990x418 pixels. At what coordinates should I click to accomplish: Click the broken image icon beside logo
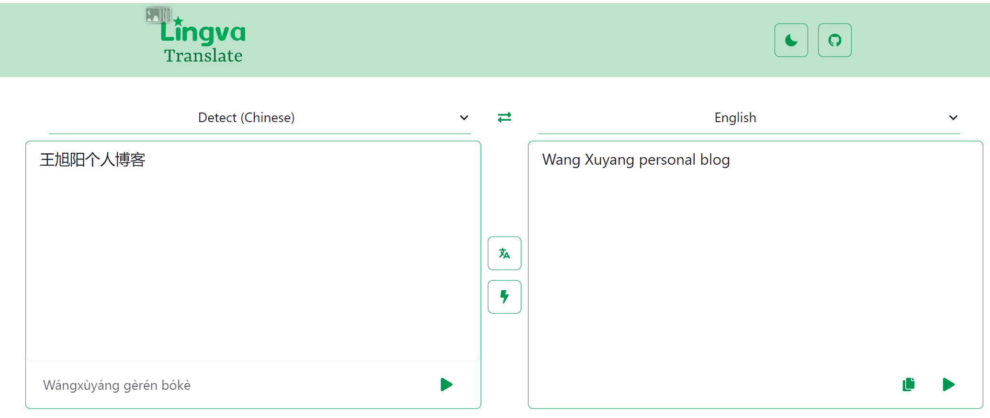coord(157,15)
